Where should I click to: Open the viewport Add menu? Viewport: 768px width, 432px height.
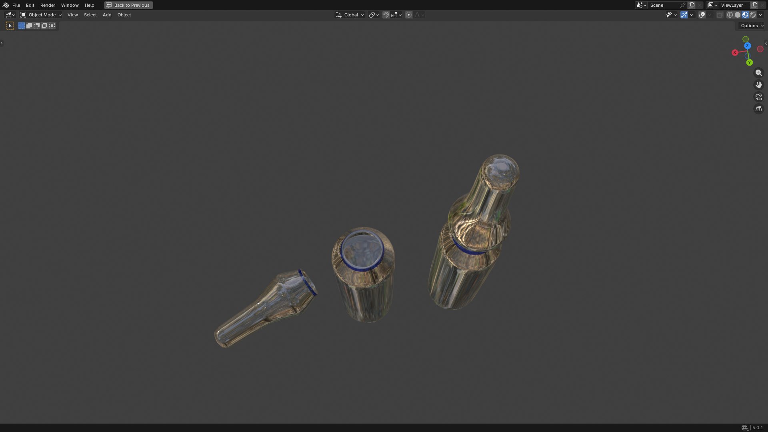(107, 15)
